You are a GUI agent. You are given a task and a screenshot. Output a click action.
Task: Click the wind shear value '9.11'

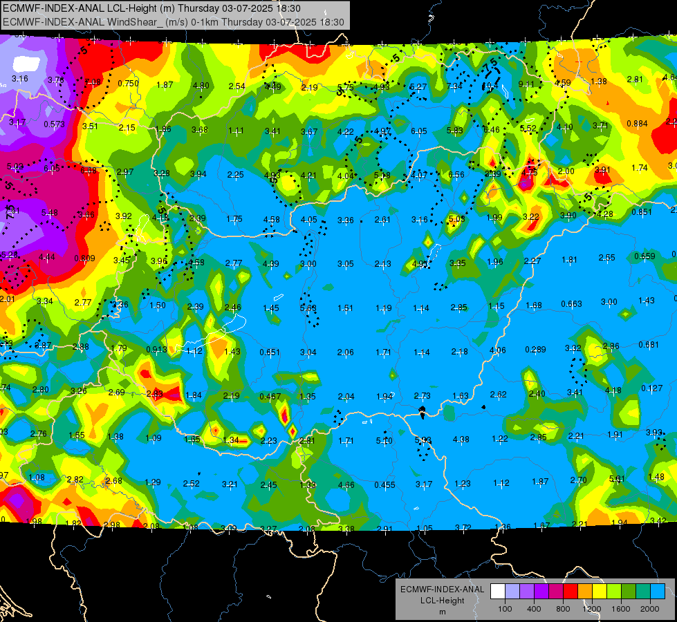click(x=526, y=84)
